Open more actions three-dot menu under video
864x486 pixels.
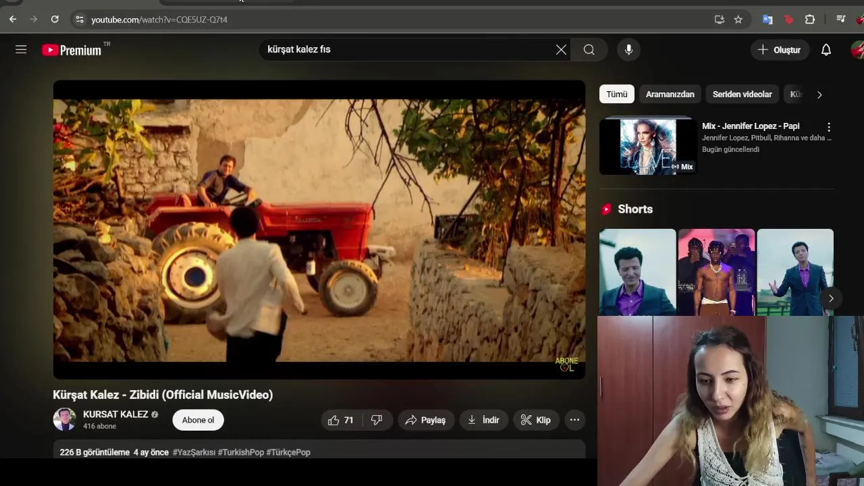pyautogui.click(x=574, y=420)
